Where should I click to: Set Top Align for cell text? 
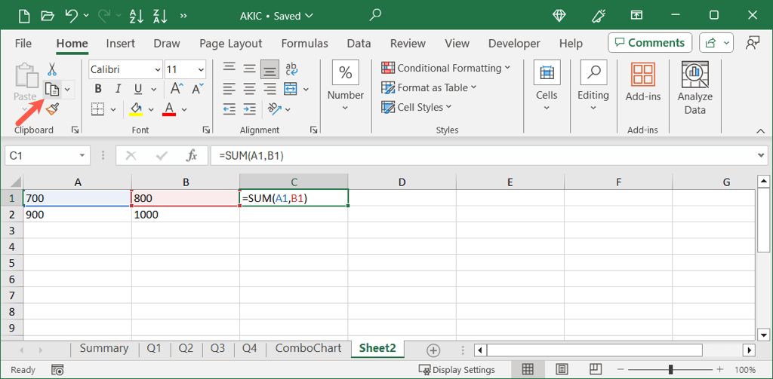(x=228, y=69)
